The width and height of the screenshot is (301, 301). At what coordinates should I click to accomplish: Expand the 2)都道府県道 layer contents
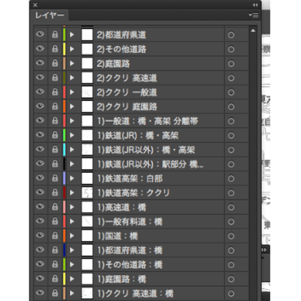coord(72,35)
